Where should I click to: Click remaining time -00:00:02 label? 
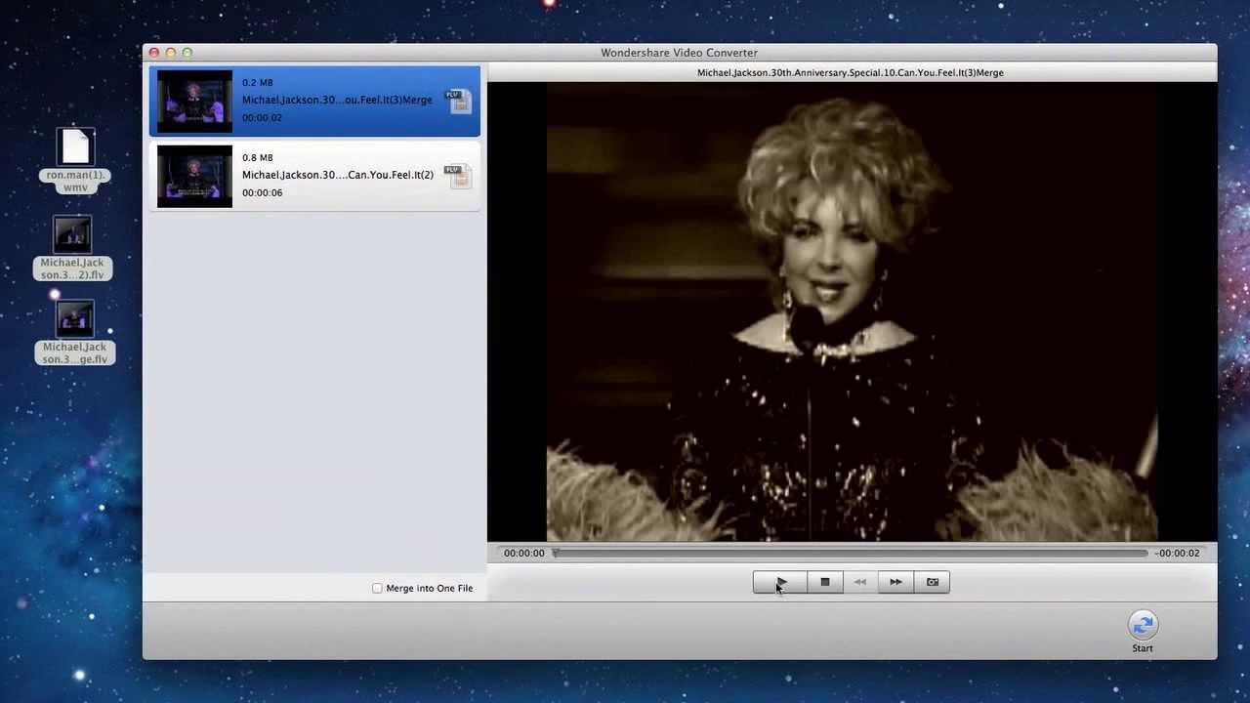1177,553
